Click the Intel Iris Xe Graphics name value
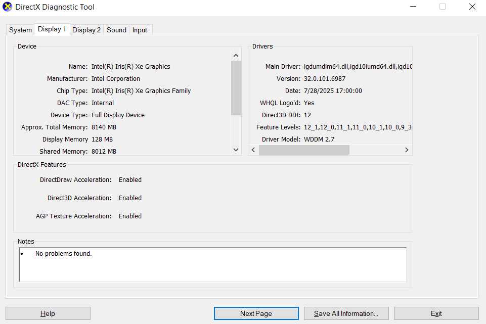Viewport: 486px width, 324px height. (130, 67)
